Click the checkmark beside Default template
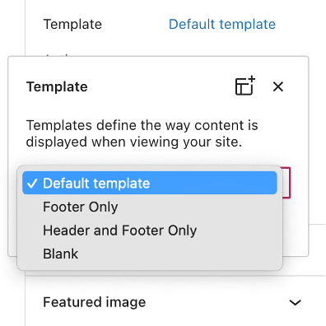326x326 pixels. (x=32, y=184)
